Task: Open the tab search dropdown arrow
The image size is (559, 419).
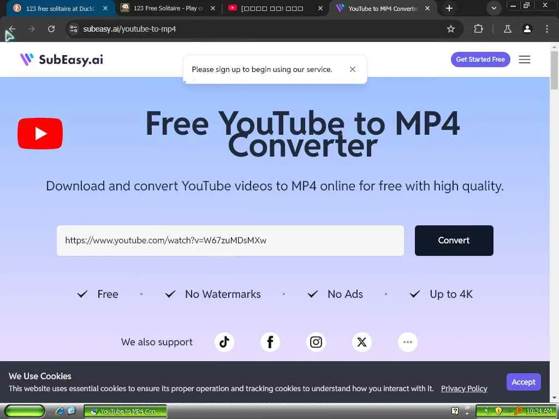Action: coord(493,8)
